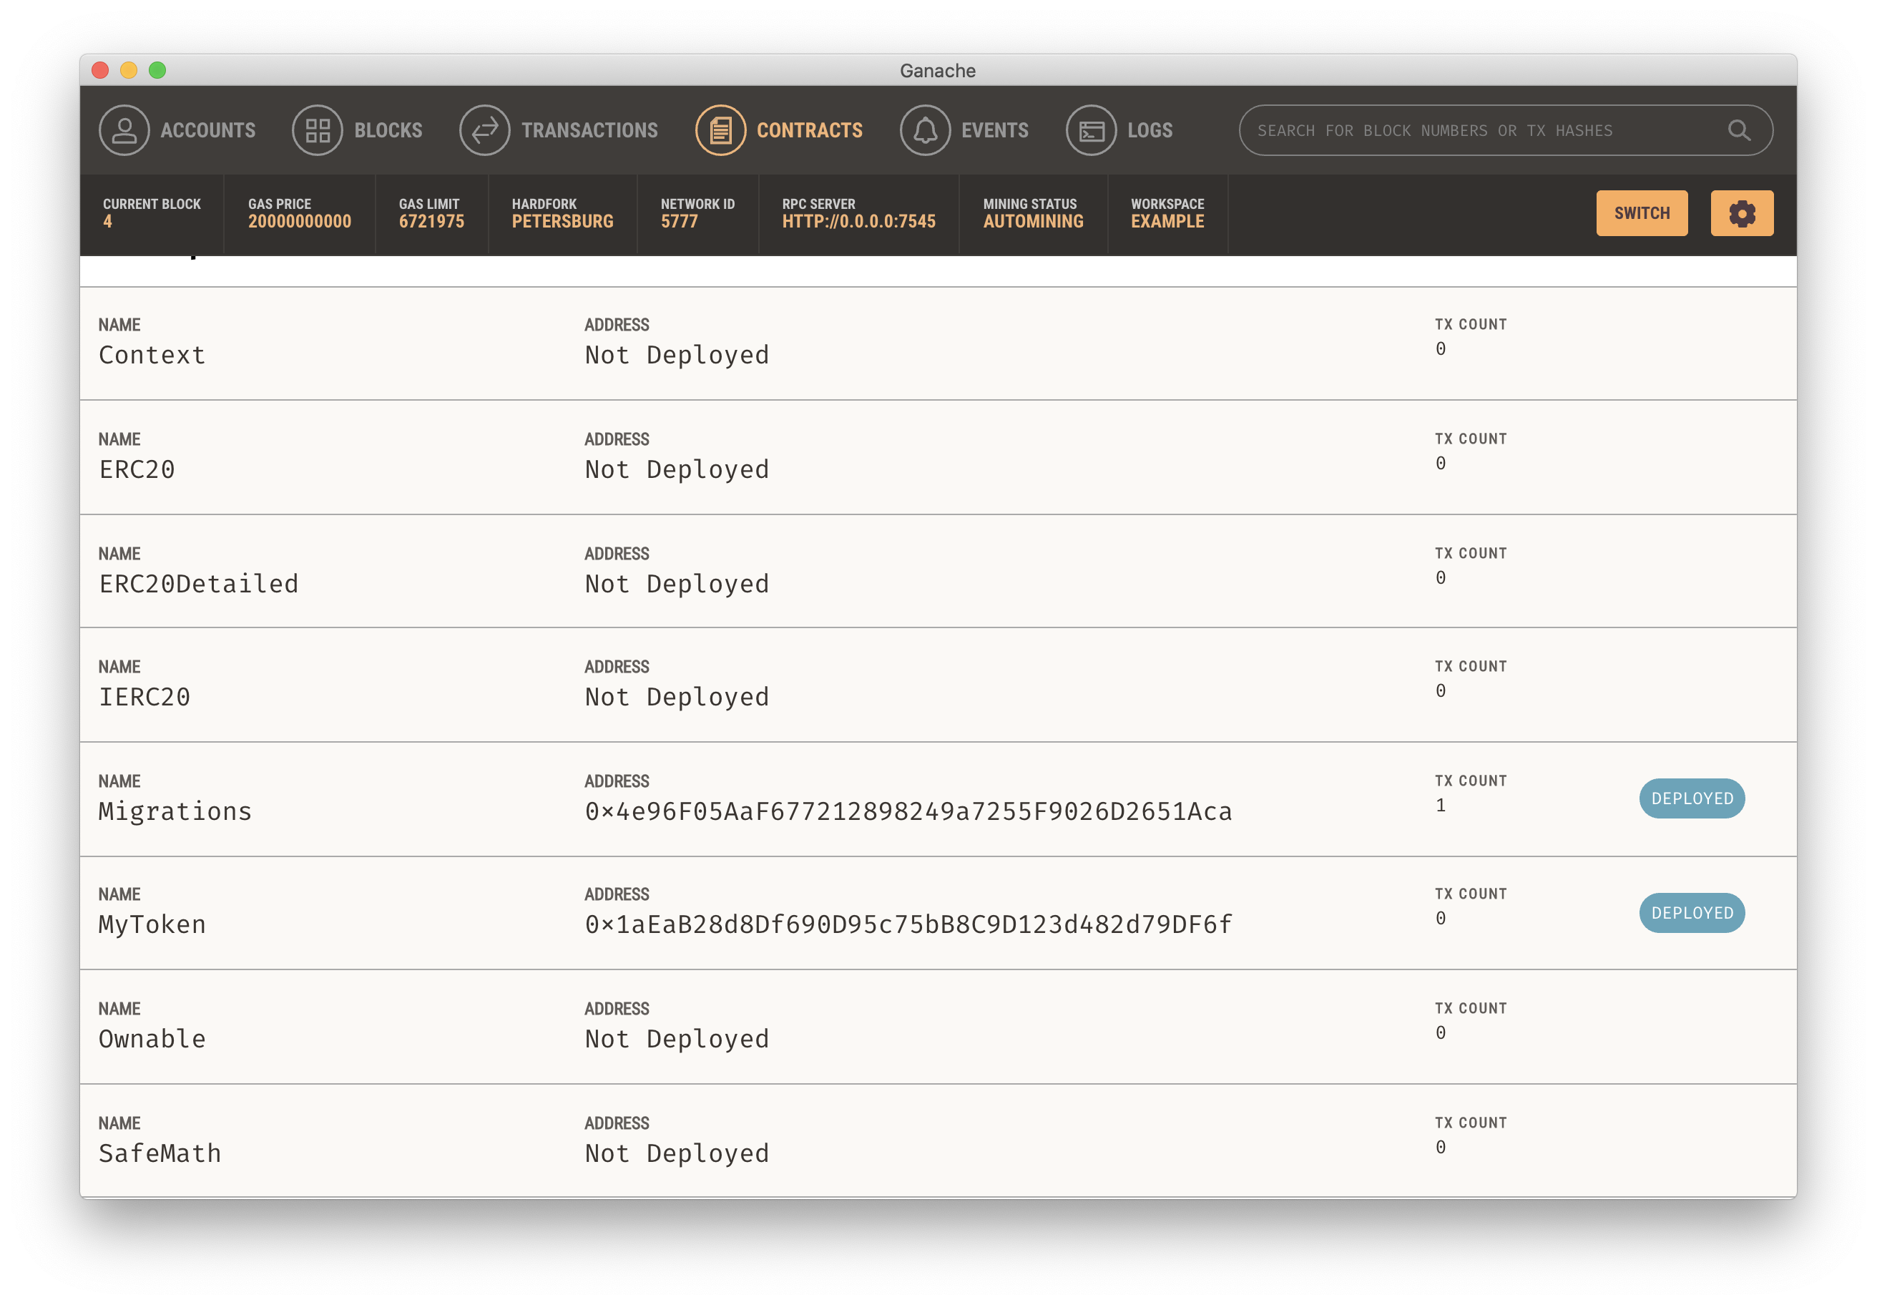Click the Switch workspace button
Viewport: 1877px width, 1305px height.
(x=1641, y=213)
